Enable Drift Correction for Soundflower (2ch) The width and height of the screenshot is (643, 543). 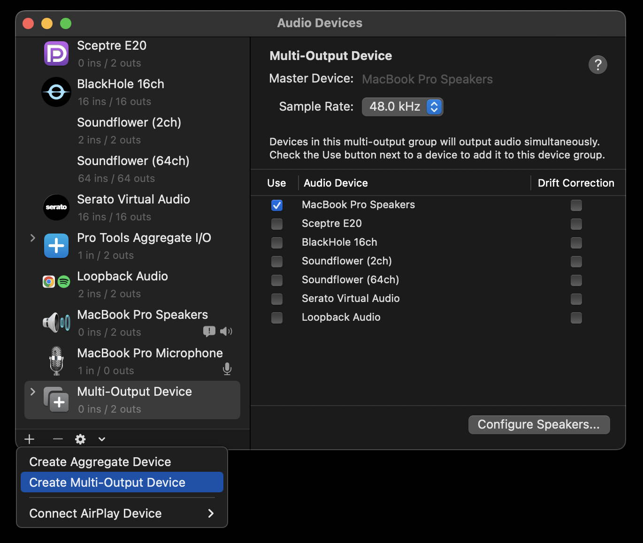[x=576, y=262]
